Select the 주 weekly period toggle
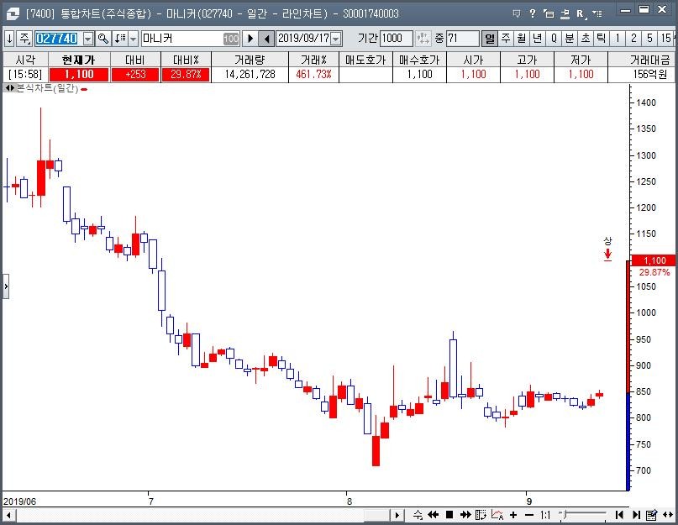 pos(506,39)
